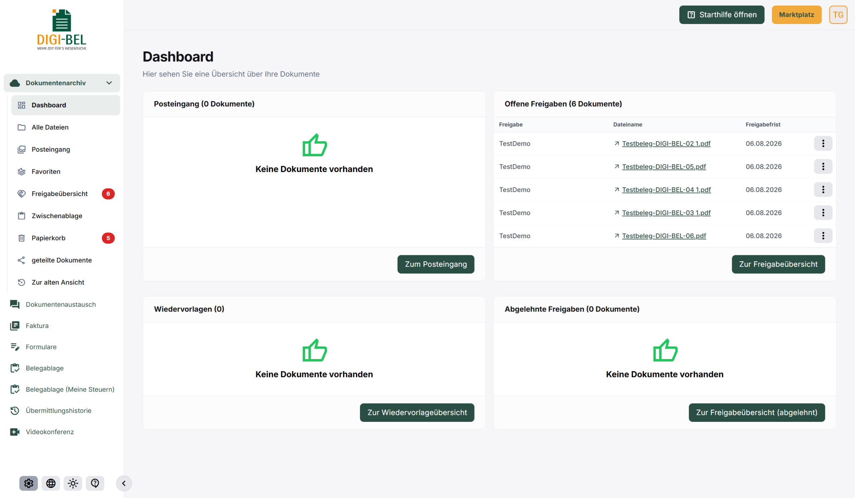This screenshot has height=498, width=855.
Task: Click the Übermittlungshistorie history icon
Action: (x=15, y=410)
